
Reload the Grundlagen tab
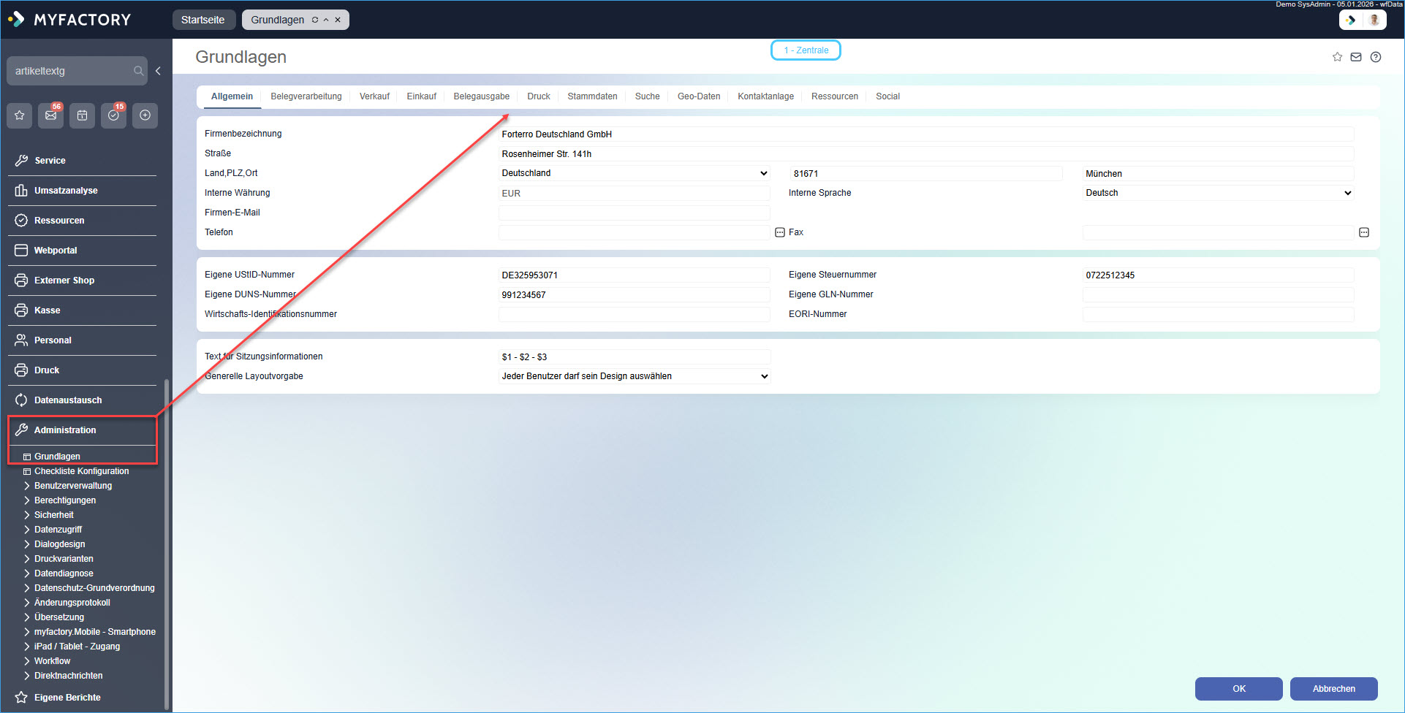pyautogui.click(x=315, y=20)
